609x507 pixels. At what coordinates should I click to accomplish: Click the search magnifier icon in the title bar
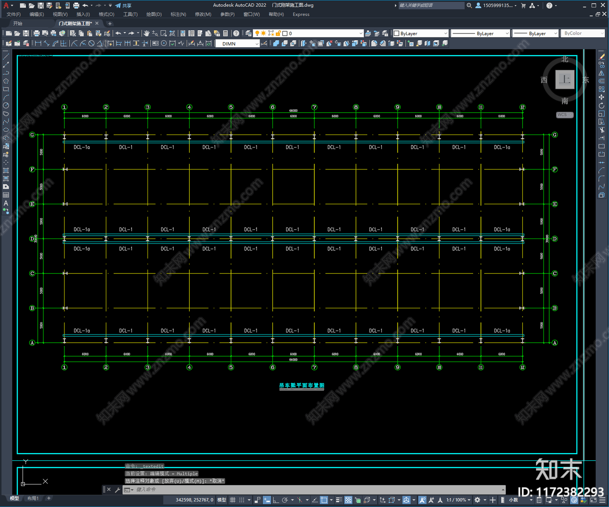point(469,5)
